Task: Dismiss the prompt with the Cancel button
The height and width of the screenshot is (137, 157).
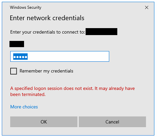Action: 112,122
